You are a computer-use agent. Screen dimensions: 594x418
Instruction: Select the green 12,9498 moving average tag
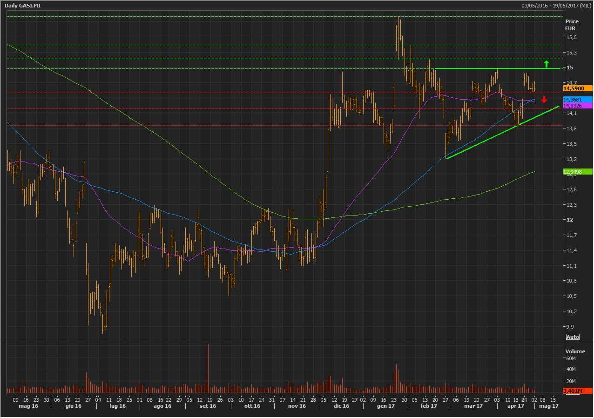point(577,172)
